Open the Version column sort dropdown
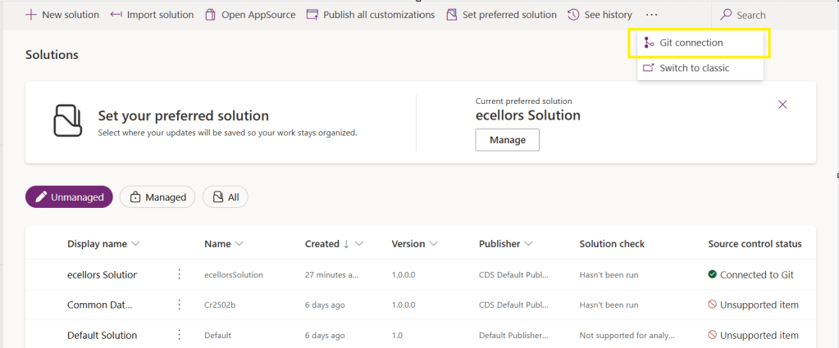 click(x=432, y=244)
